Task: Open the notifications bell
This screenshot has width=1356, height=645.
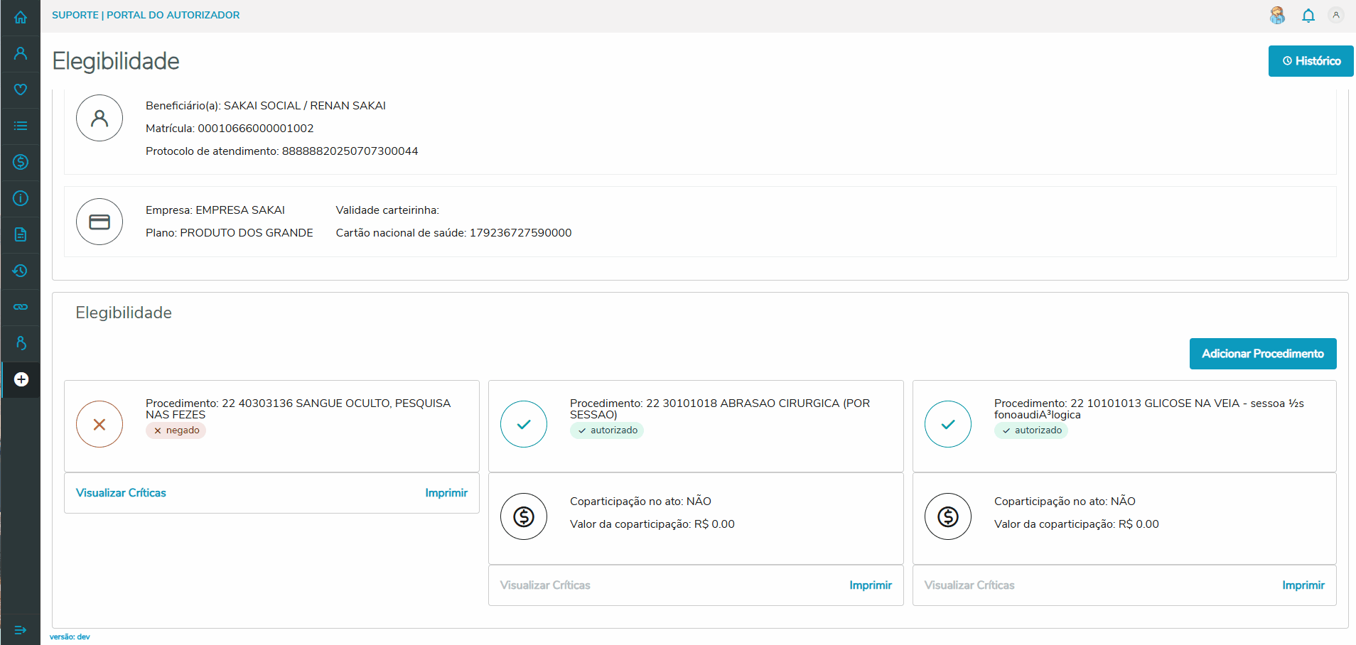Action: click(1308, 16)
